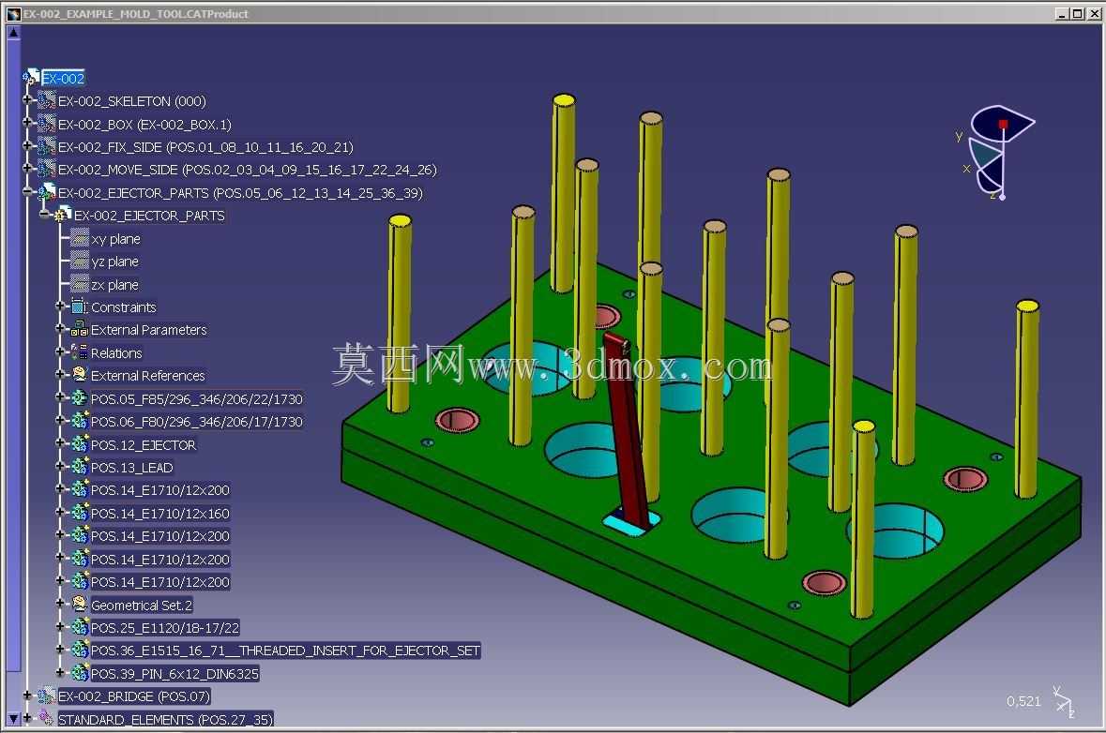The height and width of the screenshot is (733, 1106).
Task: Click the POS.39_PIN body icon
Action: click(x=80, y=673)
